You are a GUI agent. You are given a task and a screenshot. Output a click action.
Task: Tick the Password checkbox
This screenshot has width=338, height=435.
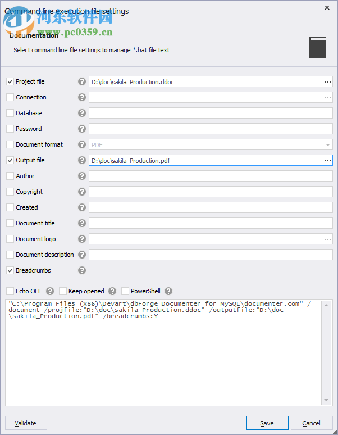click(x=10, y=129)
